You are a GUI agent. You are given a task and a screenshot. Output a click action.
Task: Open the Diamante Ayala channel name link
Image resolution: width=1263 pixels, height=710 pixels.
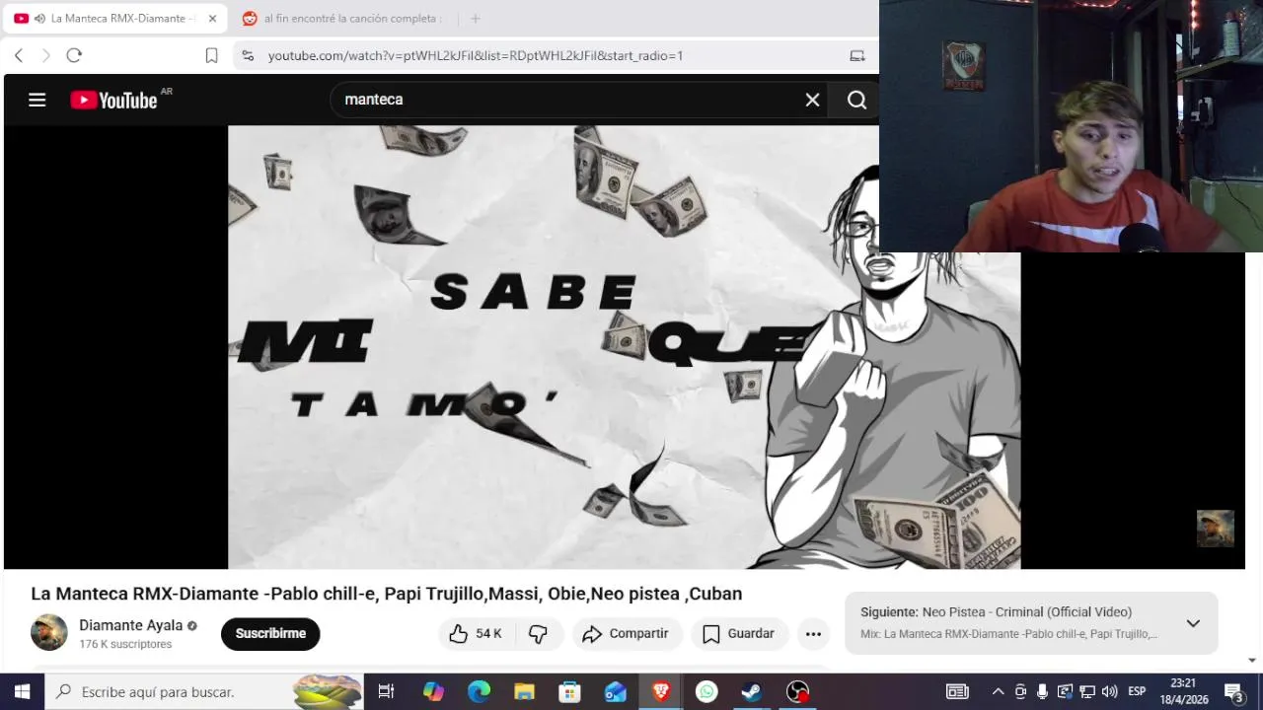click(x=130, y=625)
